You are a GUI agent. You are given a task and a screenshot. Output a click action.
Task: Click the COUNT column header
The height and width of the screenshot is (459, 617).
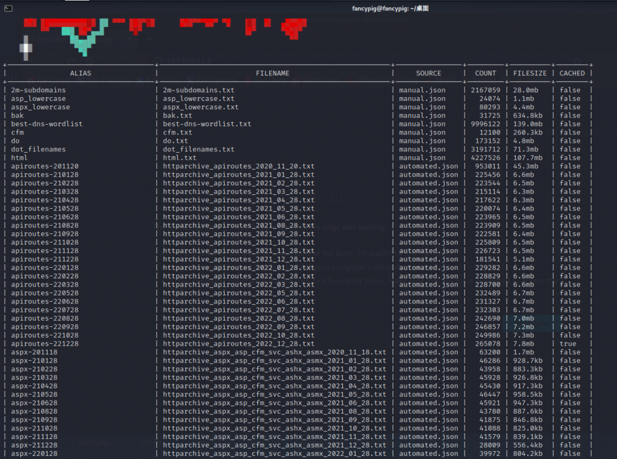pos(485,73)
